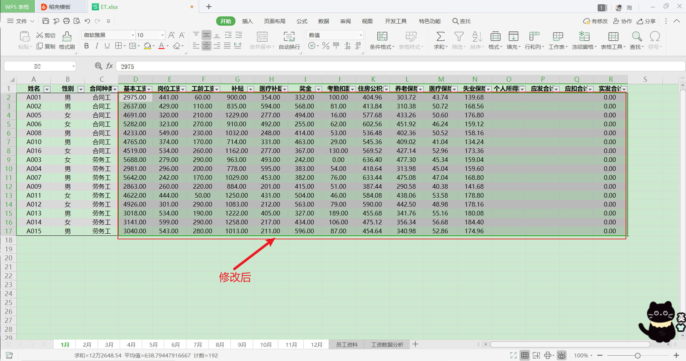Click the 有修改 status button
This screenshot has width=686, height=361.
(595, 21)
